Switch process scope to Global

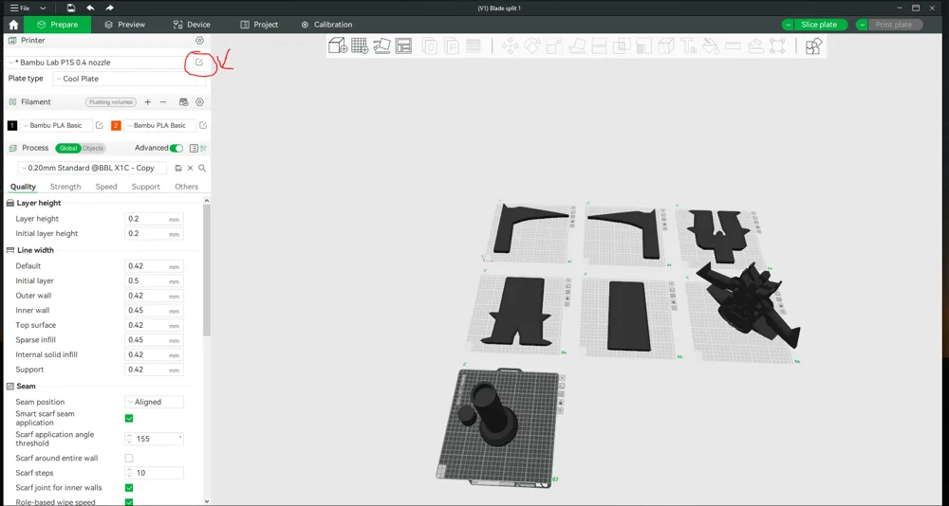coord(67,148)
